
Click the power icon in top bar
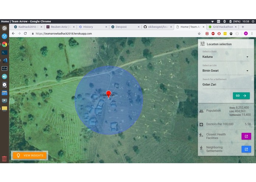click(x=253, y=21)
